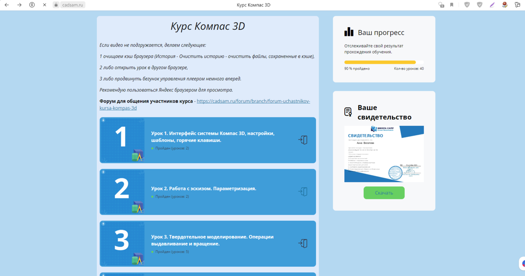This screenshot has width=525, height=276.
Task: Open the extensions panel icon at toolbar end
Action: click(517, 5)
